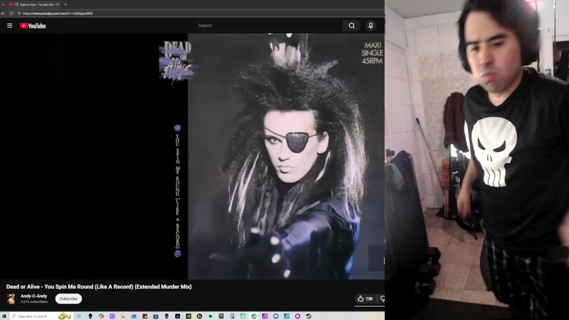Close the Dead or Alive tab
569x320 pixels.
coord(57,4)
